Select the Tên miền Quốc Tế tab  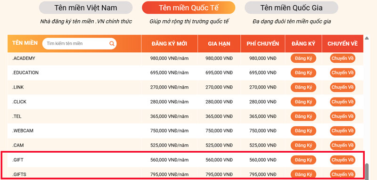(x=188, y=8)
